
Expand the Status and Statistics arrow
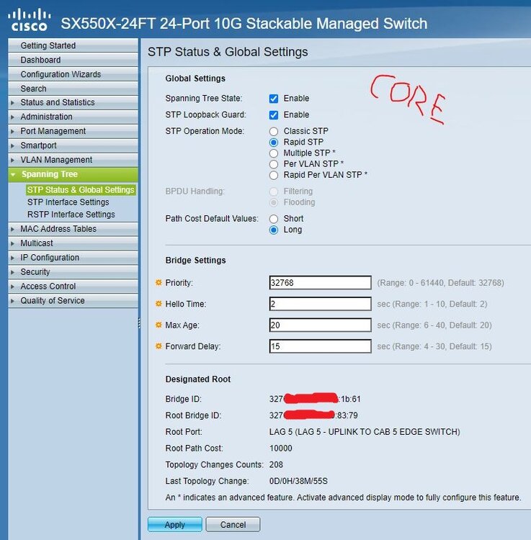13,103
